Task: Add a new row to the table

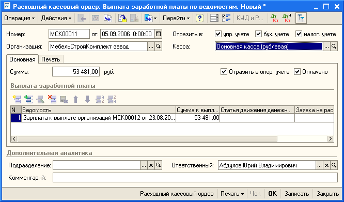Action: (x=17, y=99)
